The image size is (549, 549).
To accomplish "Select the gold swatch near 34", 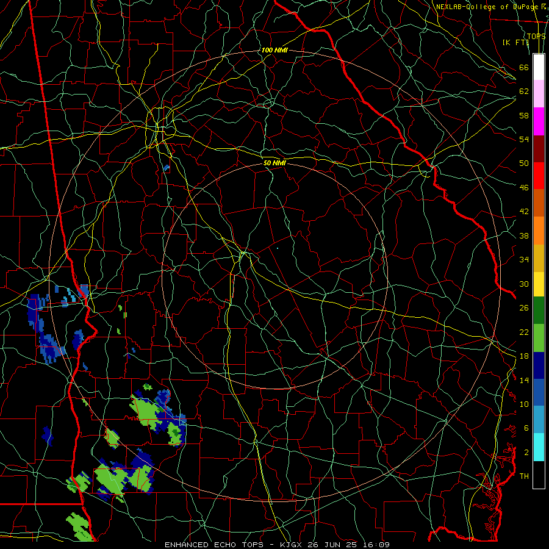I will click(x=539, y=258).
